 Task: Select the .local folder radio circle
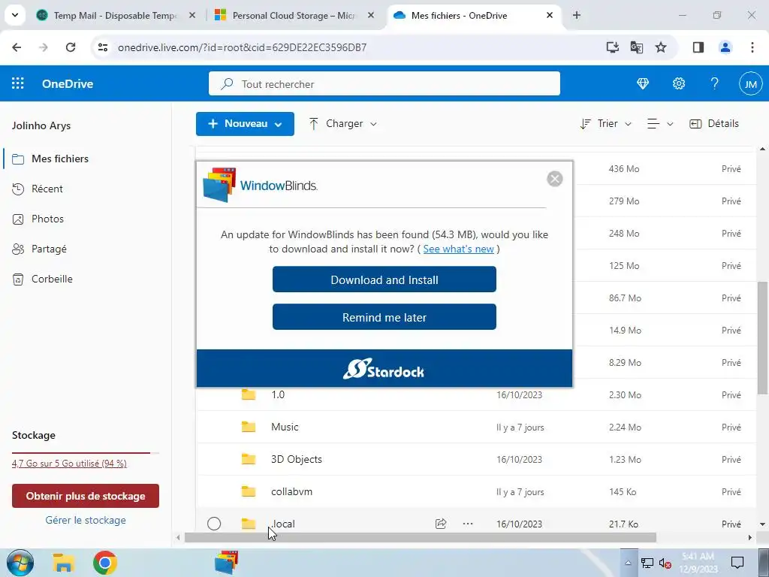(x=214, y=524)
